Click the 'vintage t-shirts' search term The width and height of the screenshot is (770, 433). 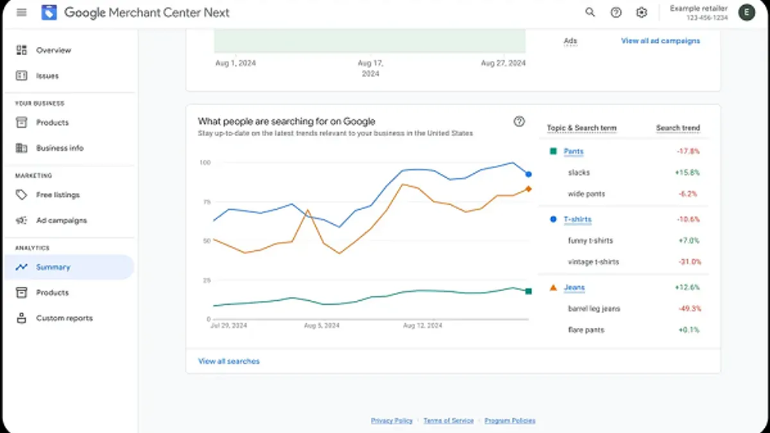tap(594, 262)
